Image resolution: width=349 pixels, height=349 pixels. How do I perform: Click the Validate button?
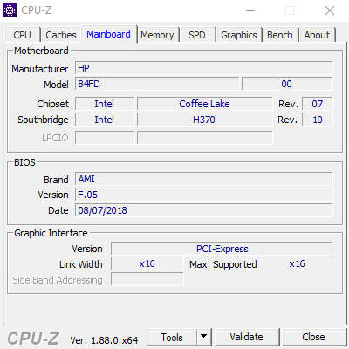coord(247,337)
